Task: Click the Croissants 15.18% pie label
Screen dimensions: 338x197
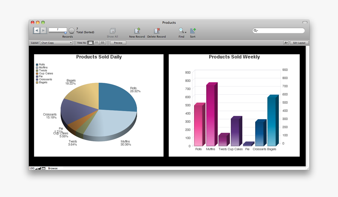Action: point(50,116)
